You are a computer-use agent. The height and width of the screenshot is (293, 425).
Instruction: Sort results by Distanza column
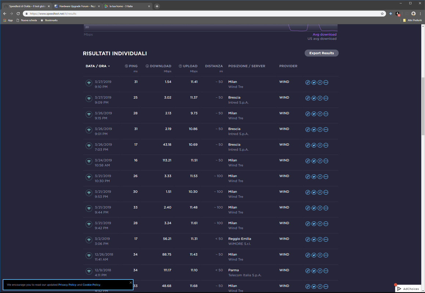click(x=214, y=66)
